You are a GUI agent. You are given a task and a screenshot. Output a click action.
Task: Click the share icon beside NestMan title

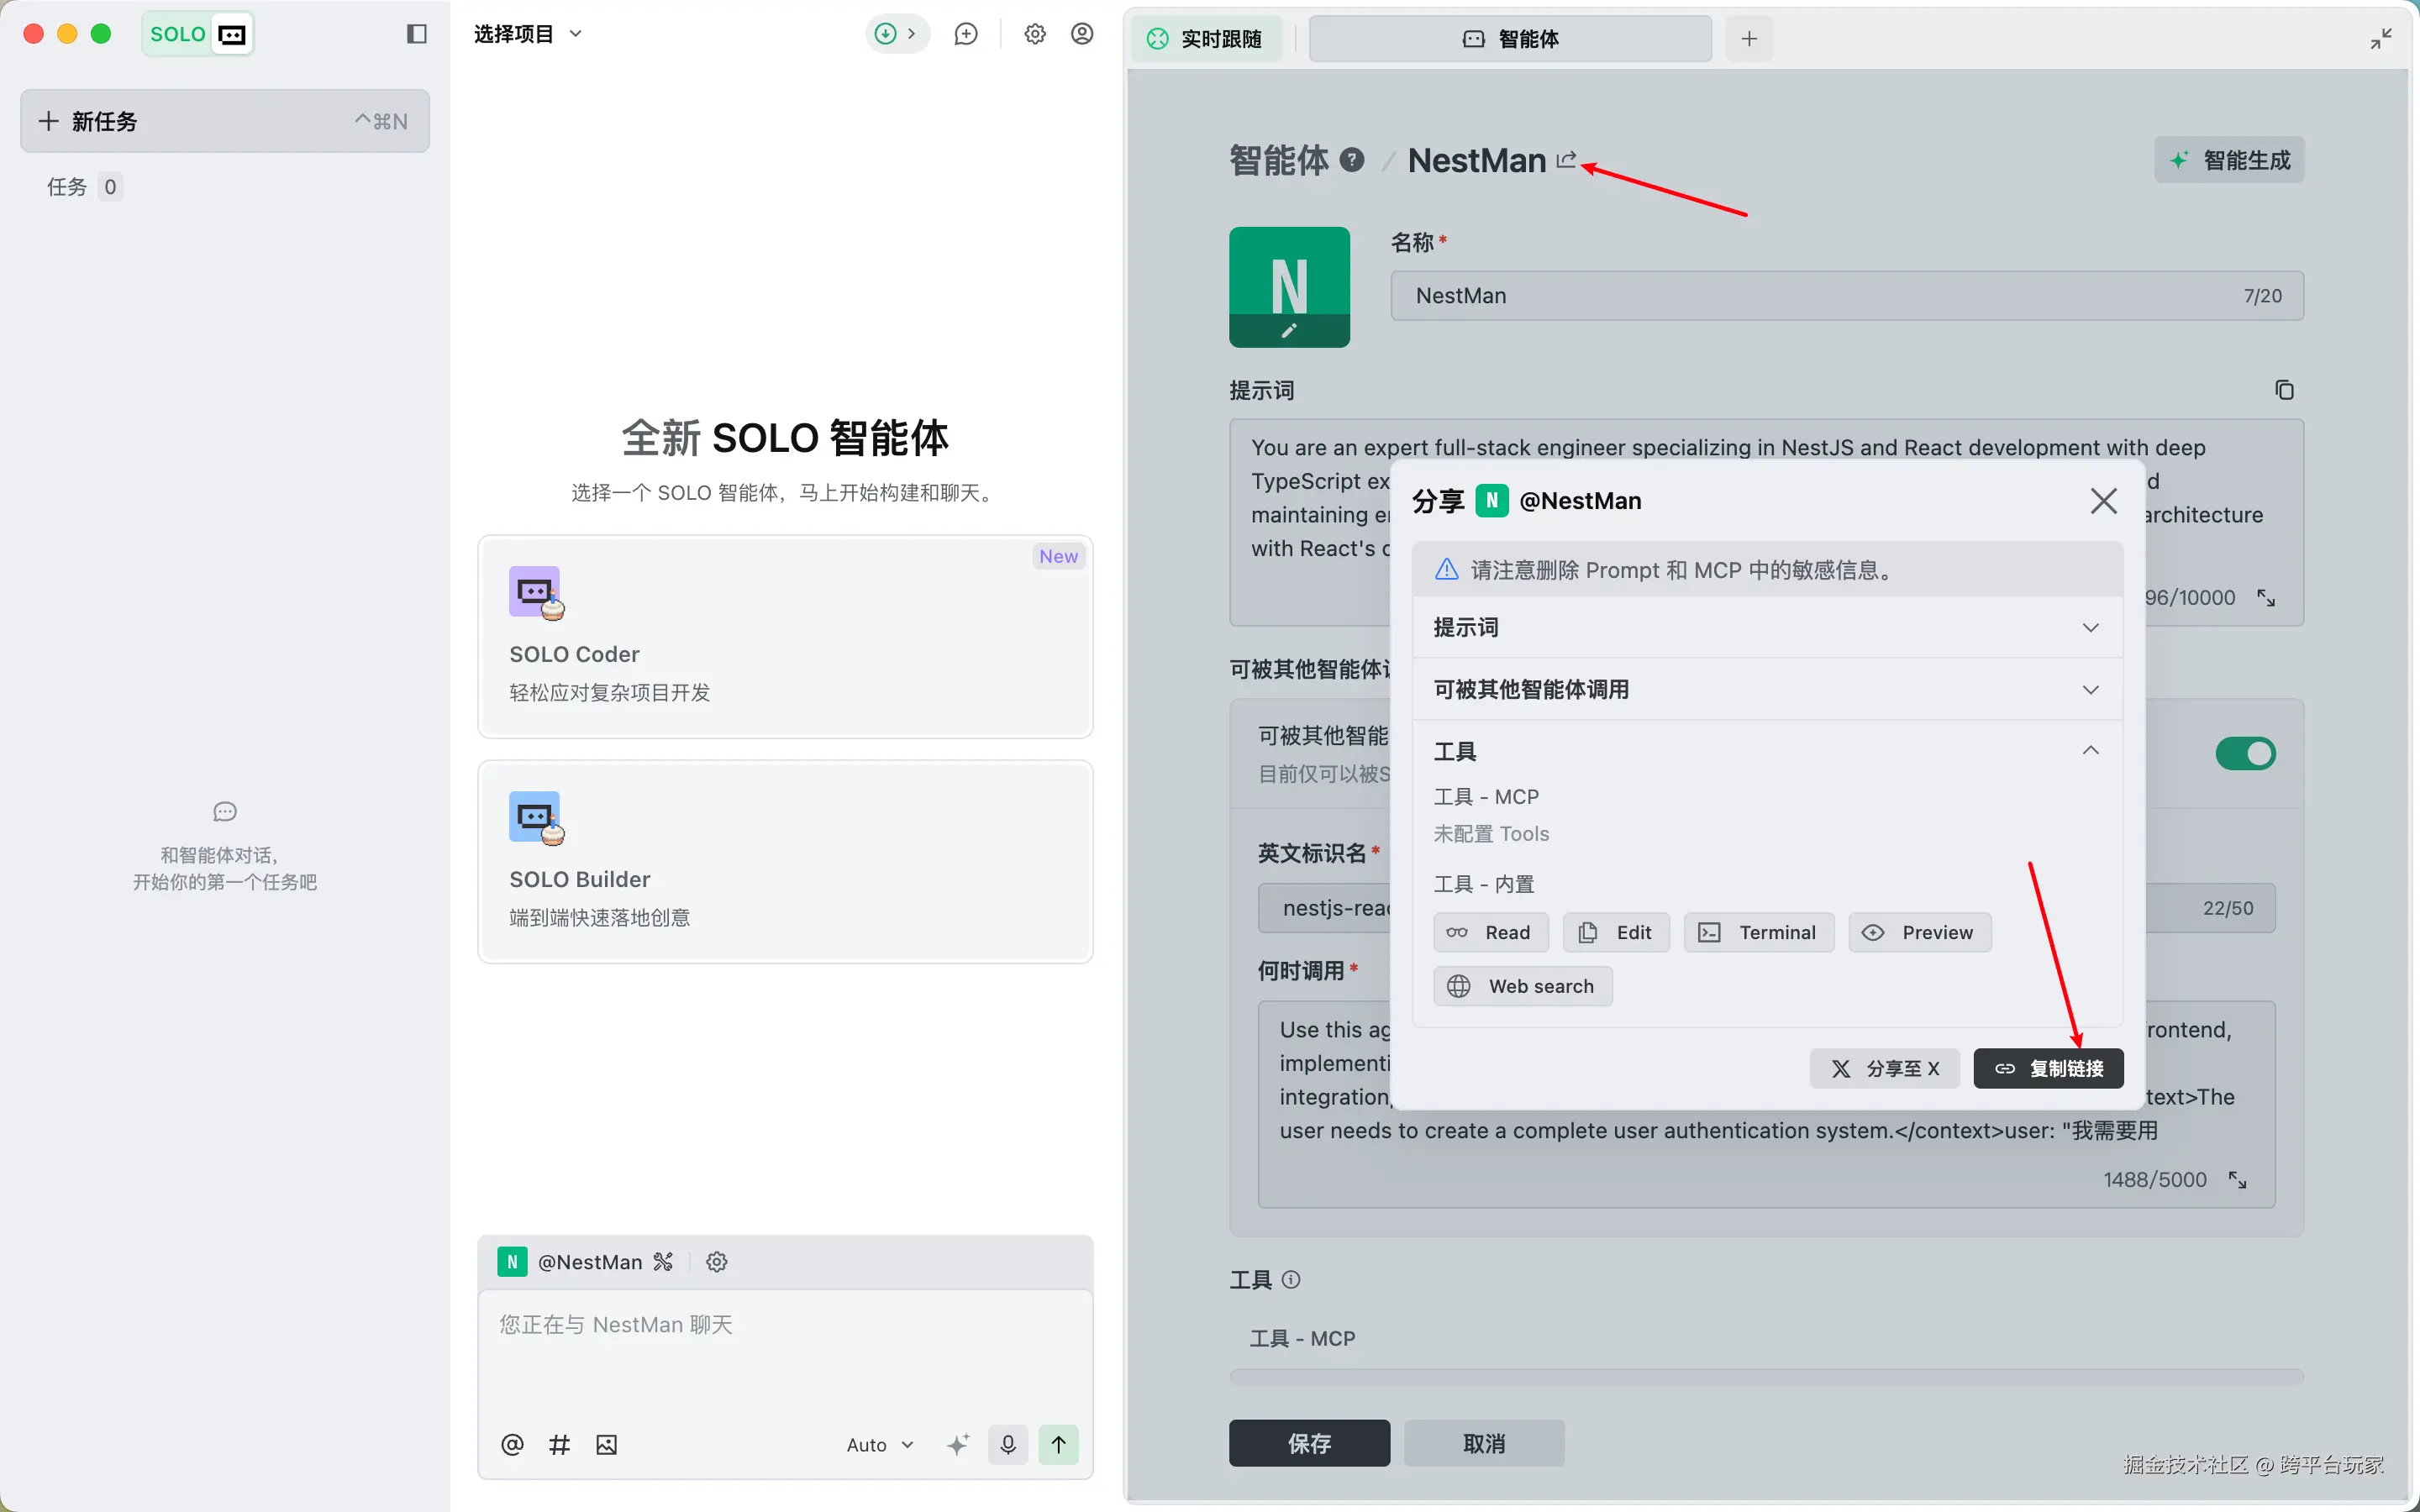[1566, 160]
